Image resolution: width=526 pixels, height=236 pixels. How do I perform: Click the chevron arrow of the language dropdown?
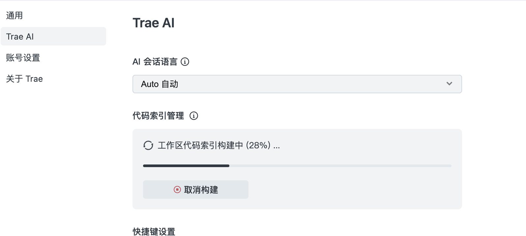449,84
